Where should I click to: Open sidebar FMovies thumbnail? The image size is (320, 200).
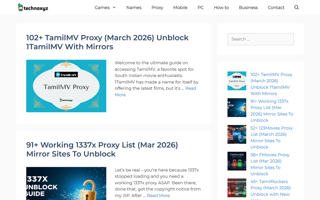click(237, 161)
